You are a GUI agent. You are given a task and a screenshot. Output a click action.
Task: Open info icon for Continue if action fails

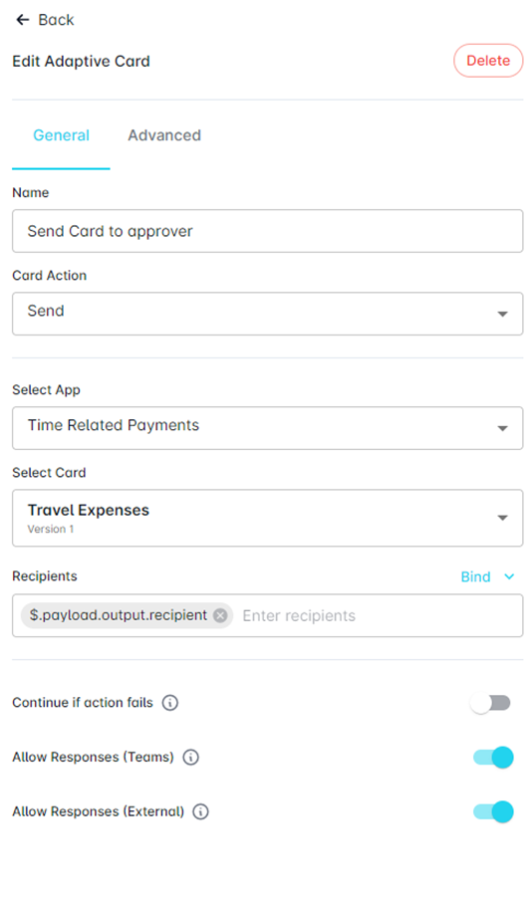170,703
